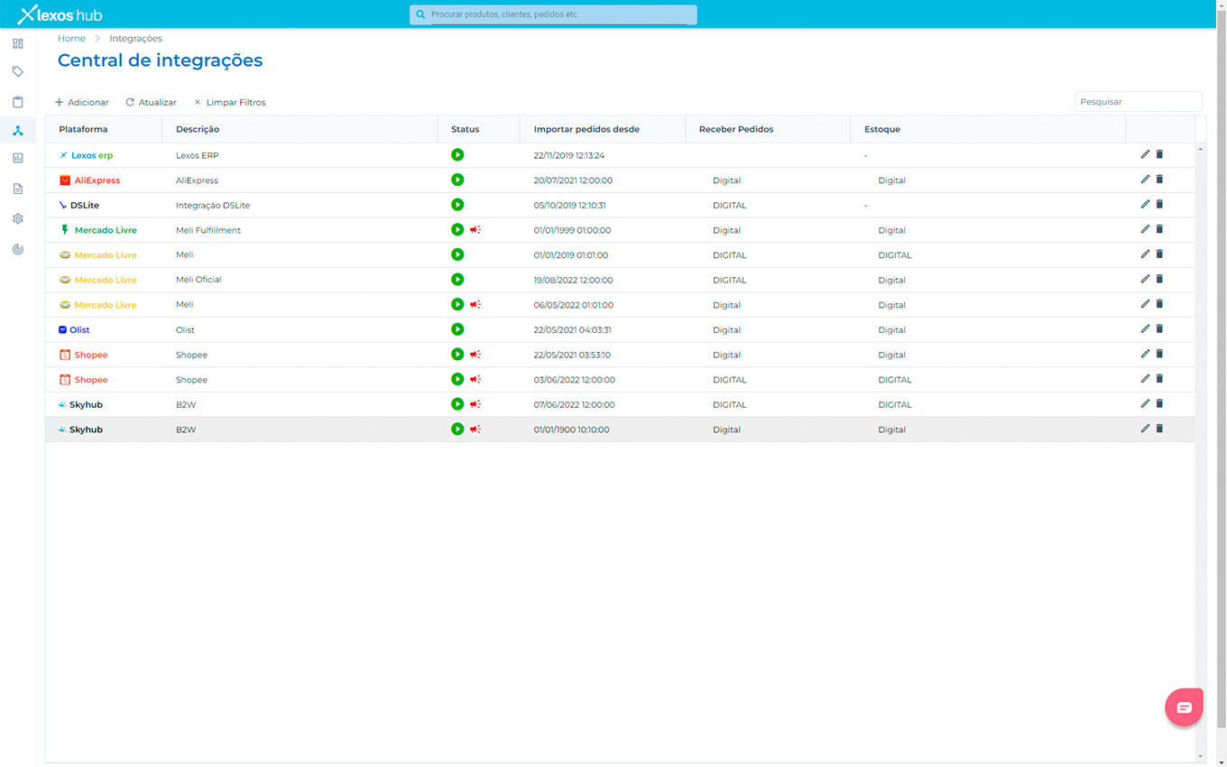
Task: Sort by the Plataforma column header
Action: click(x=83, y=129)
